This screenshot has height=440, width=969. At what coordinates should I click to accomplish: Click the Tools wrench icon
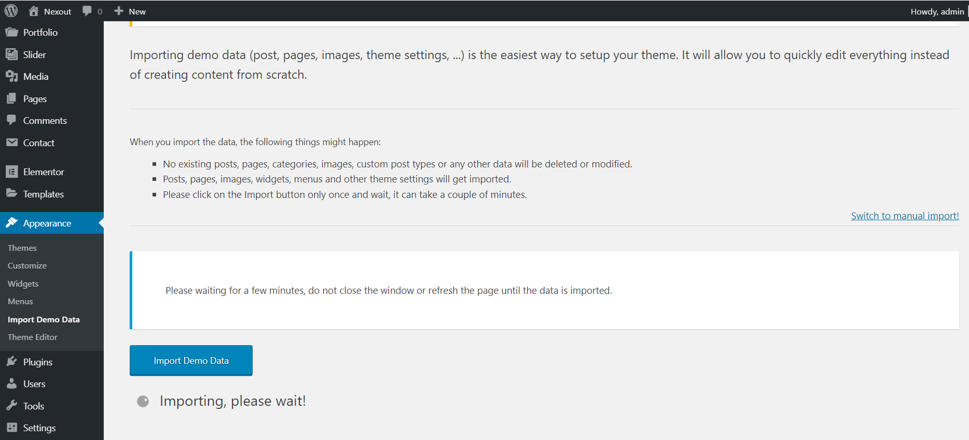tap(11, 406)
